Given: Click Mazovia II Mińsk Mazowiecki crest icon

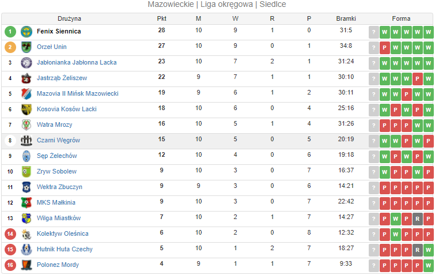Looking at the screenshot, I should (x=27, y=94).
